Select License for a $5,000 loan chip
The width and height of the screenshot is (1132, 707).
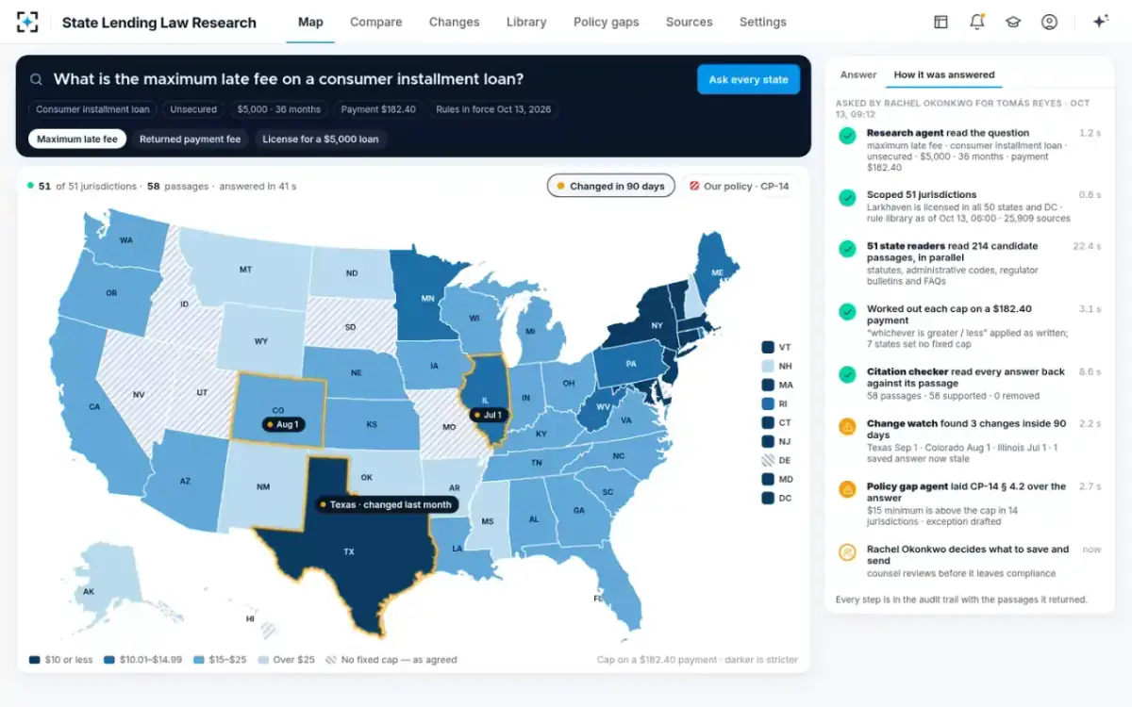[x=321, y=139]
